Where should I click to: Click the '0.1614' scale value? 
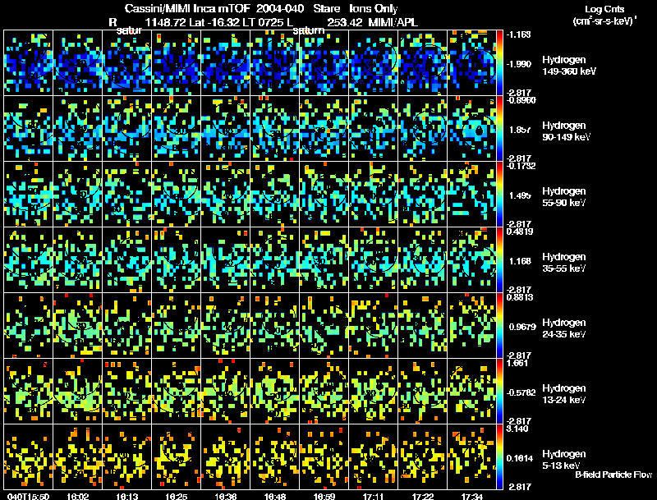pos(520,458)
